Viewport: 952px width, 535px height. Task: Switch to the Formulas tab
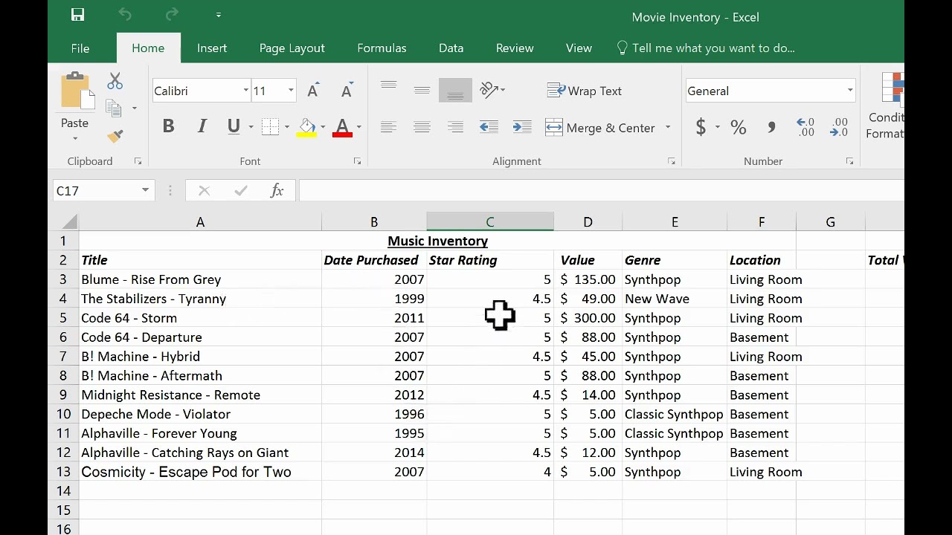coord(382,48)
